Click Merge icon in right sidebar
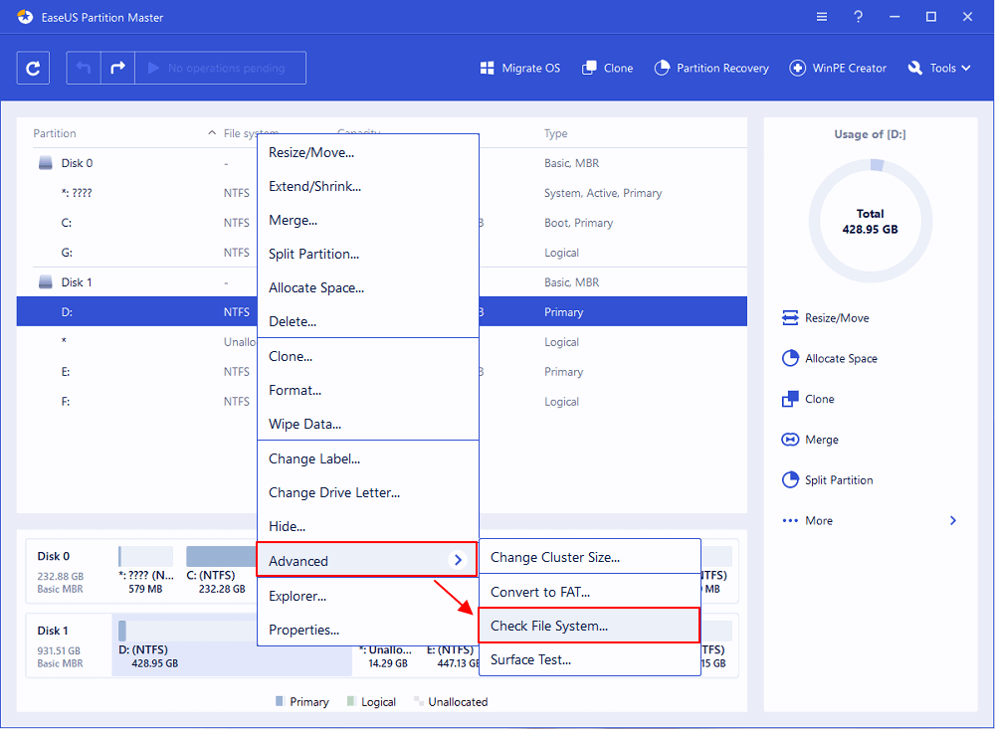This screenshot has height=729, width=995. click(790, 440)
